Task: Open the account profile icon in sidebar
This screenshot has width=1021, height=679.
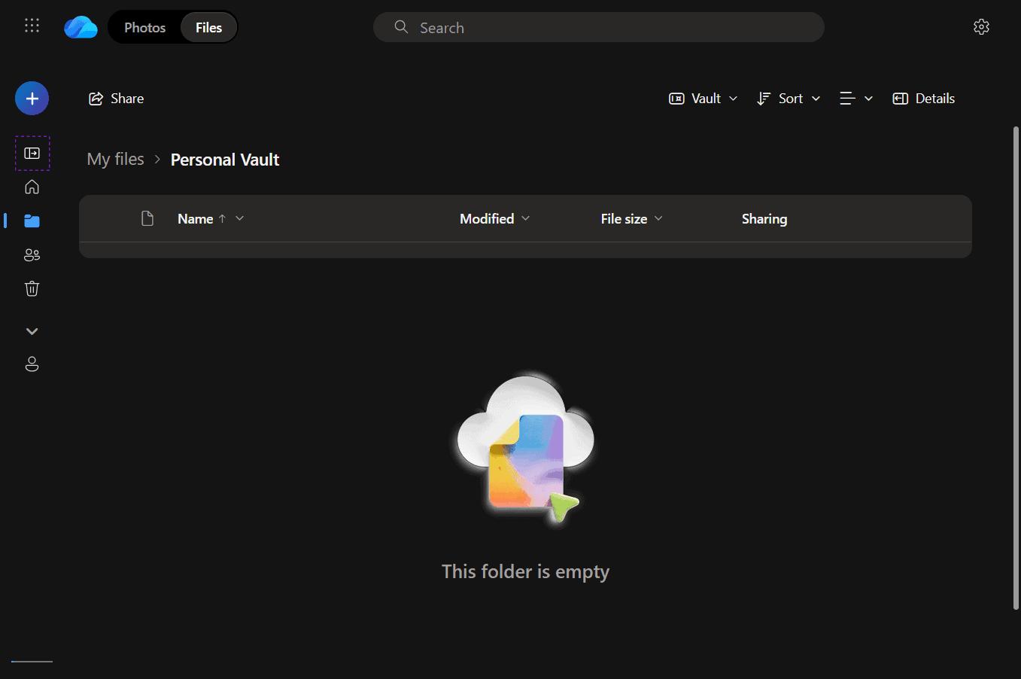Action: 32,364
